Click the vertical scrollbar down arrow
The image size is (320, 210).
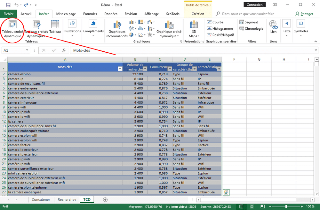[316, 194]
